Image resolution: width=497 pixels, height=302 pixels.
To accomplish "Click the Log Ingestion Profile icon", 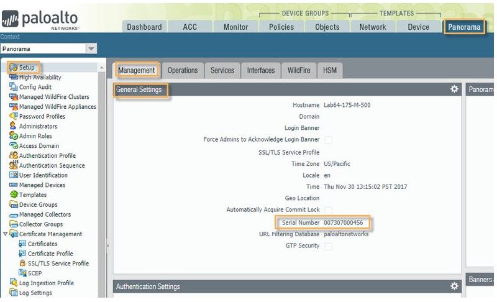I will tap(13, 283).
